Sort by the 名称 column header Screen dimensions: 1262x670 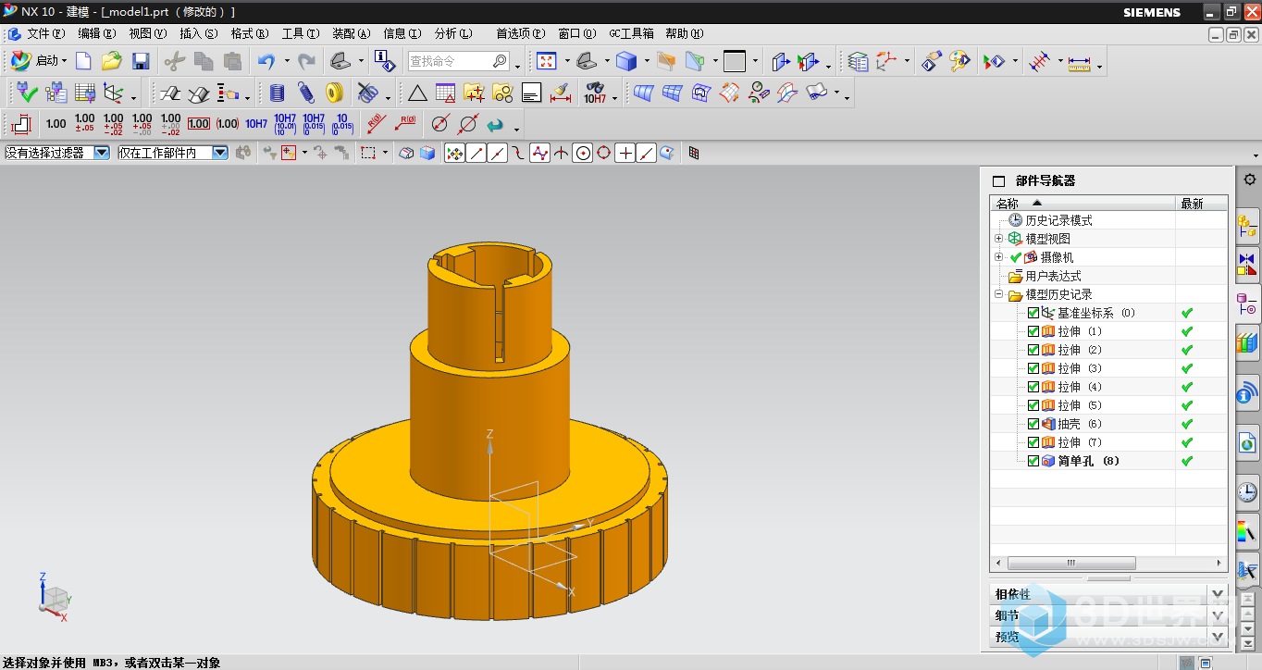click(x=1083, y=204)
